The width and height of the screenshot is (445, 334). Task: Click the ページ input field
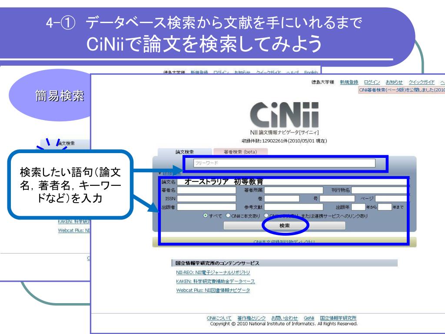393,198
